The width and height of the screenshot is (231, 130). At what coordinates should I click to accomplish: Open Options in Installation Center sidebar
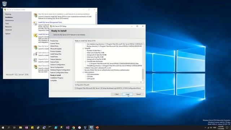point(8,34)
